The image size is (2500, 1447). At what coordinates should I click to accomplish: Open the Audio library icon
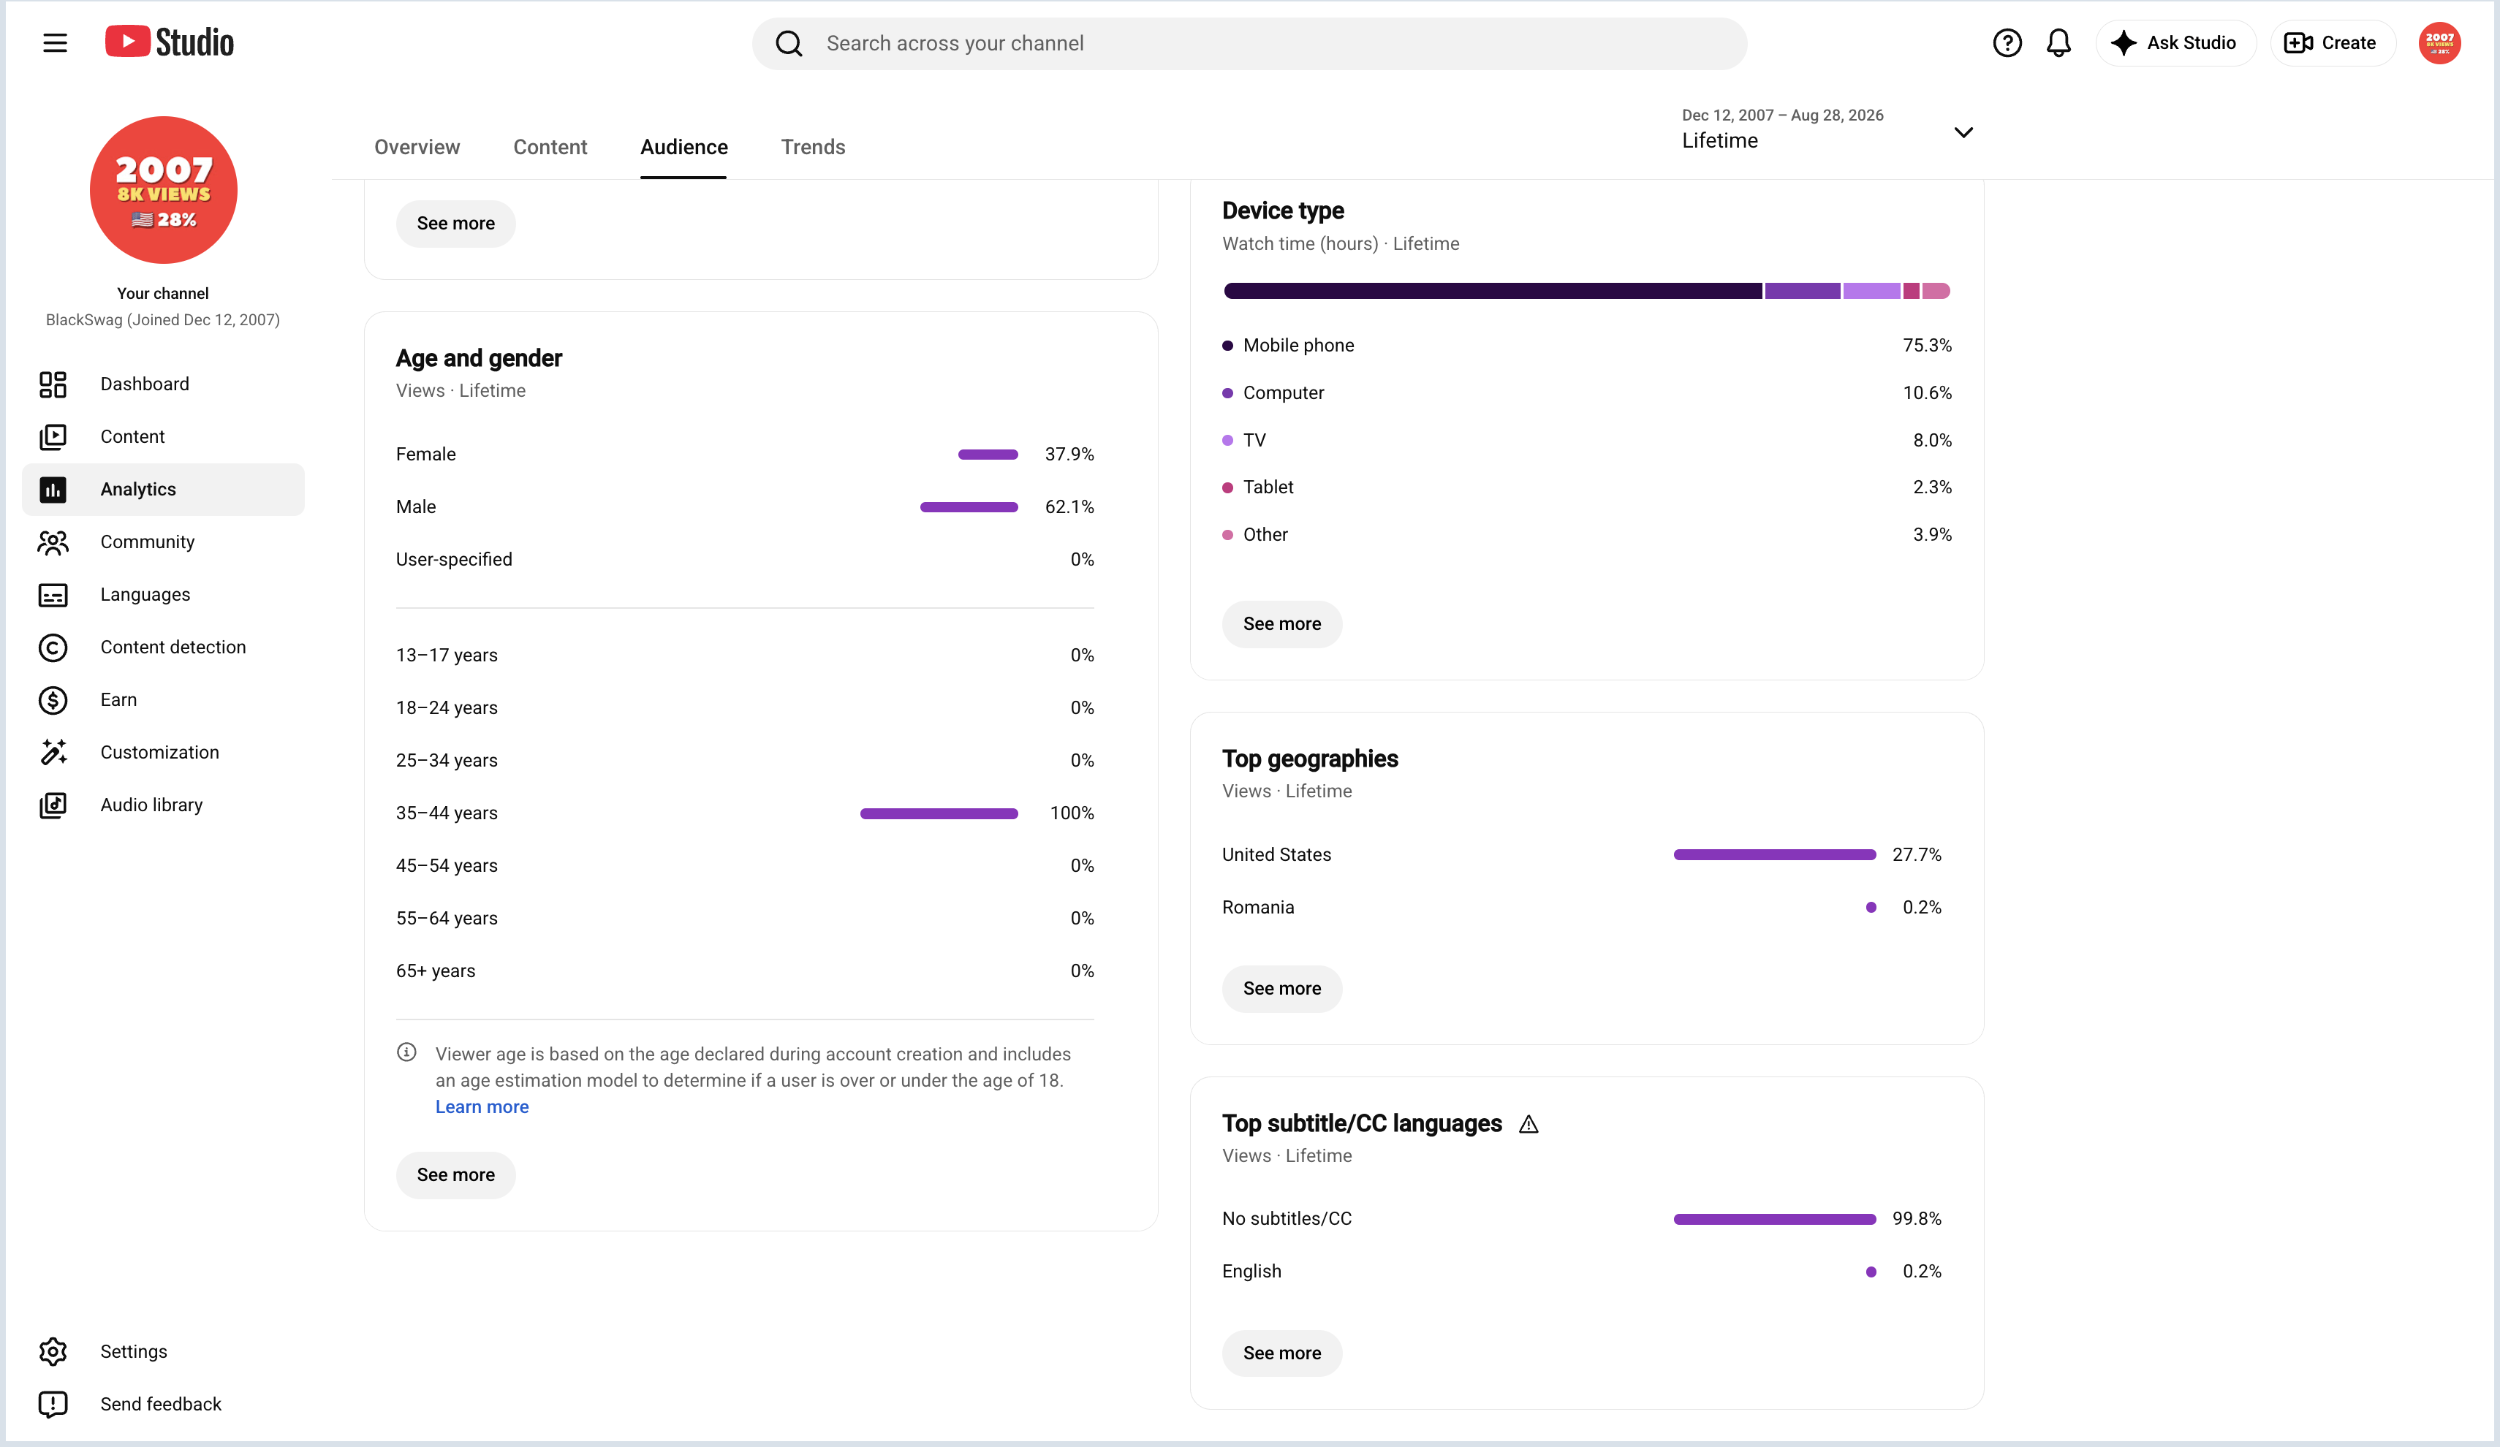point(53,805)
